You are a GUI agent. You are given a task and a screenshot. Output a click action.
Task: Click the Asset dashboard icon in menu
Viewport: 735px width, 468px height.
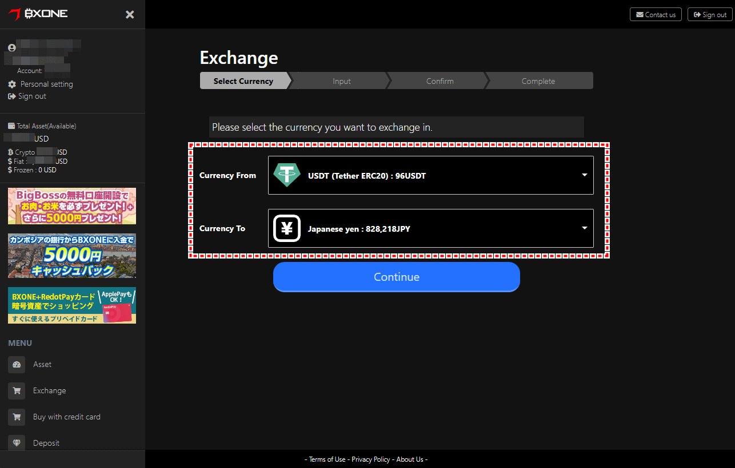point(17,364)
